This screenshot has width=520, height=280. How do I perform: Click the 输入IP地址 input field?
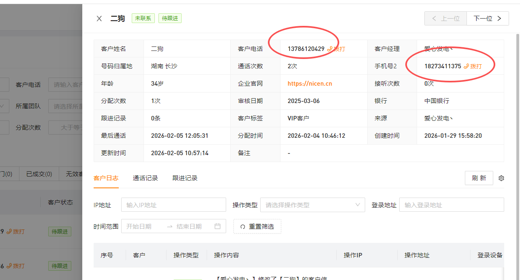(173, 205)
